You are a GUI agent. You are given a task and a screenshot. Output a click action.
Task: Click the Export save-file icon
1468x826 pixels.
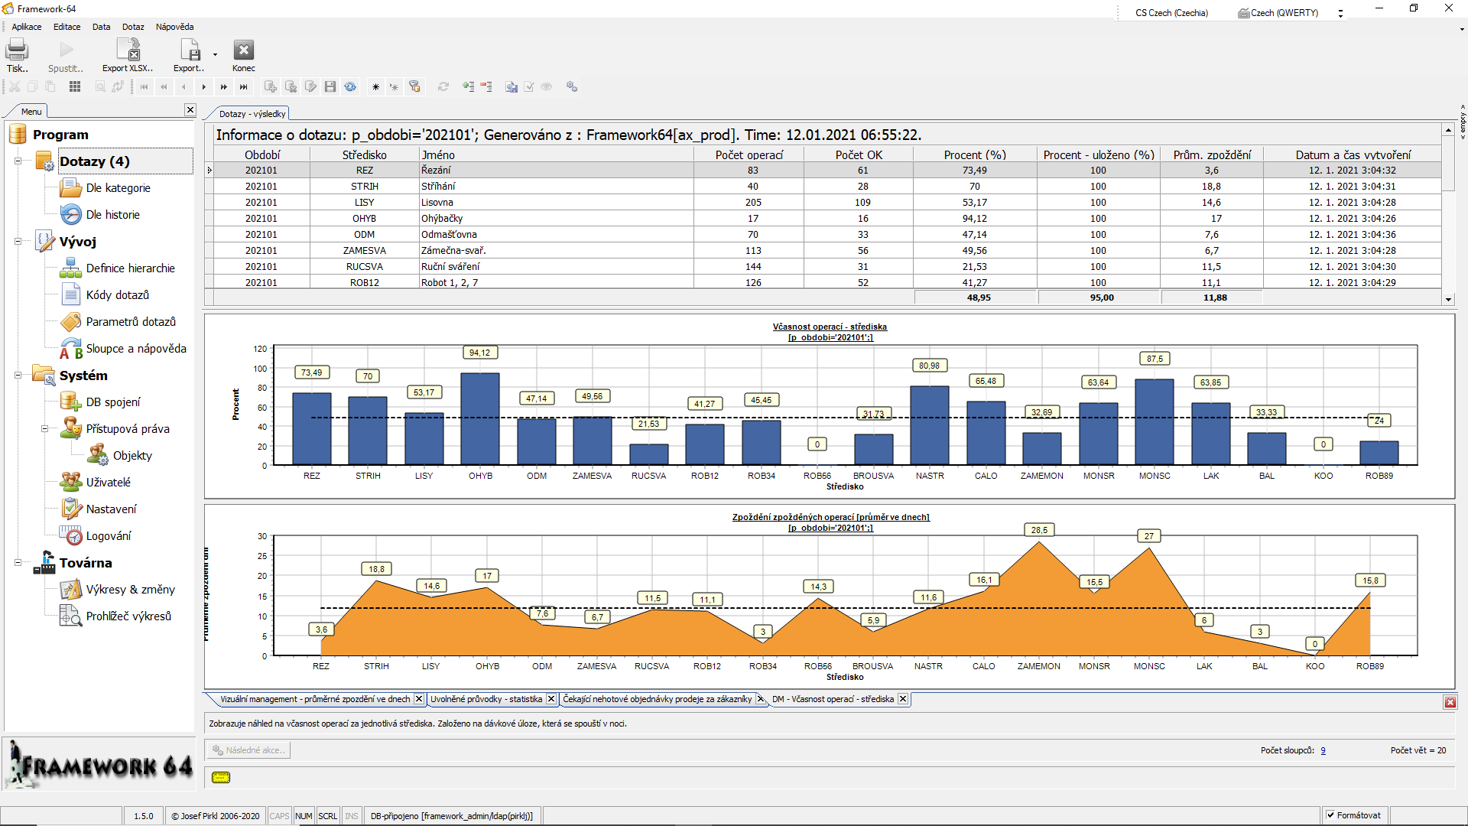(190, 50)
